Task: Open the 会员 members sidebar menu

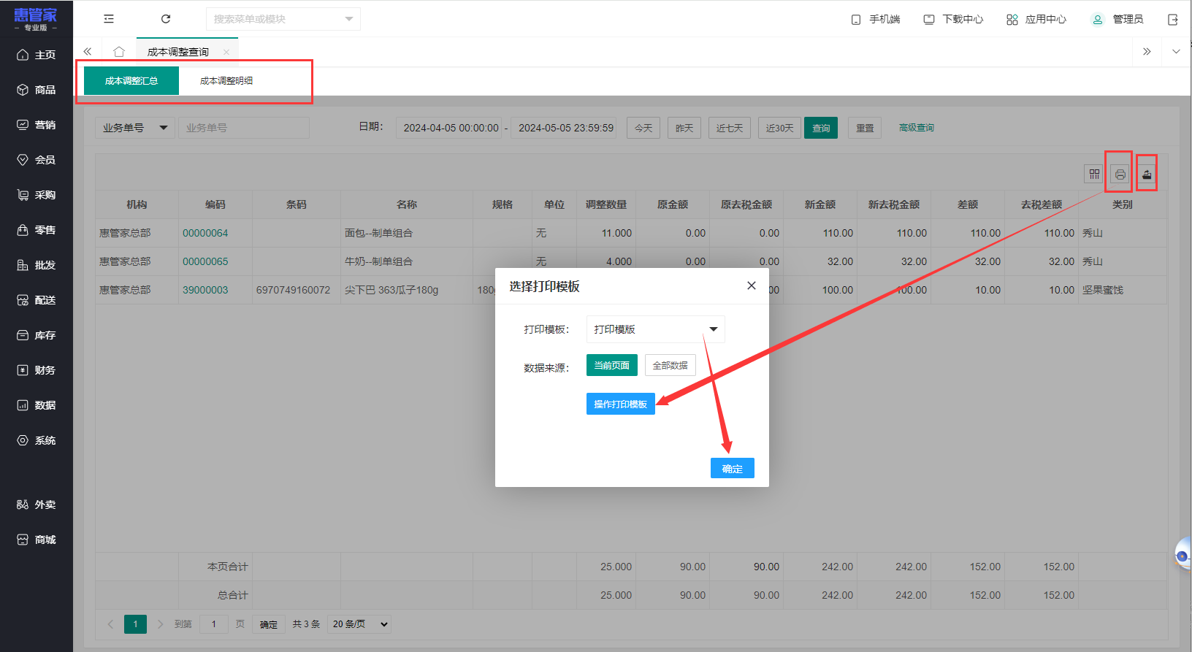Action: (37, 160)
